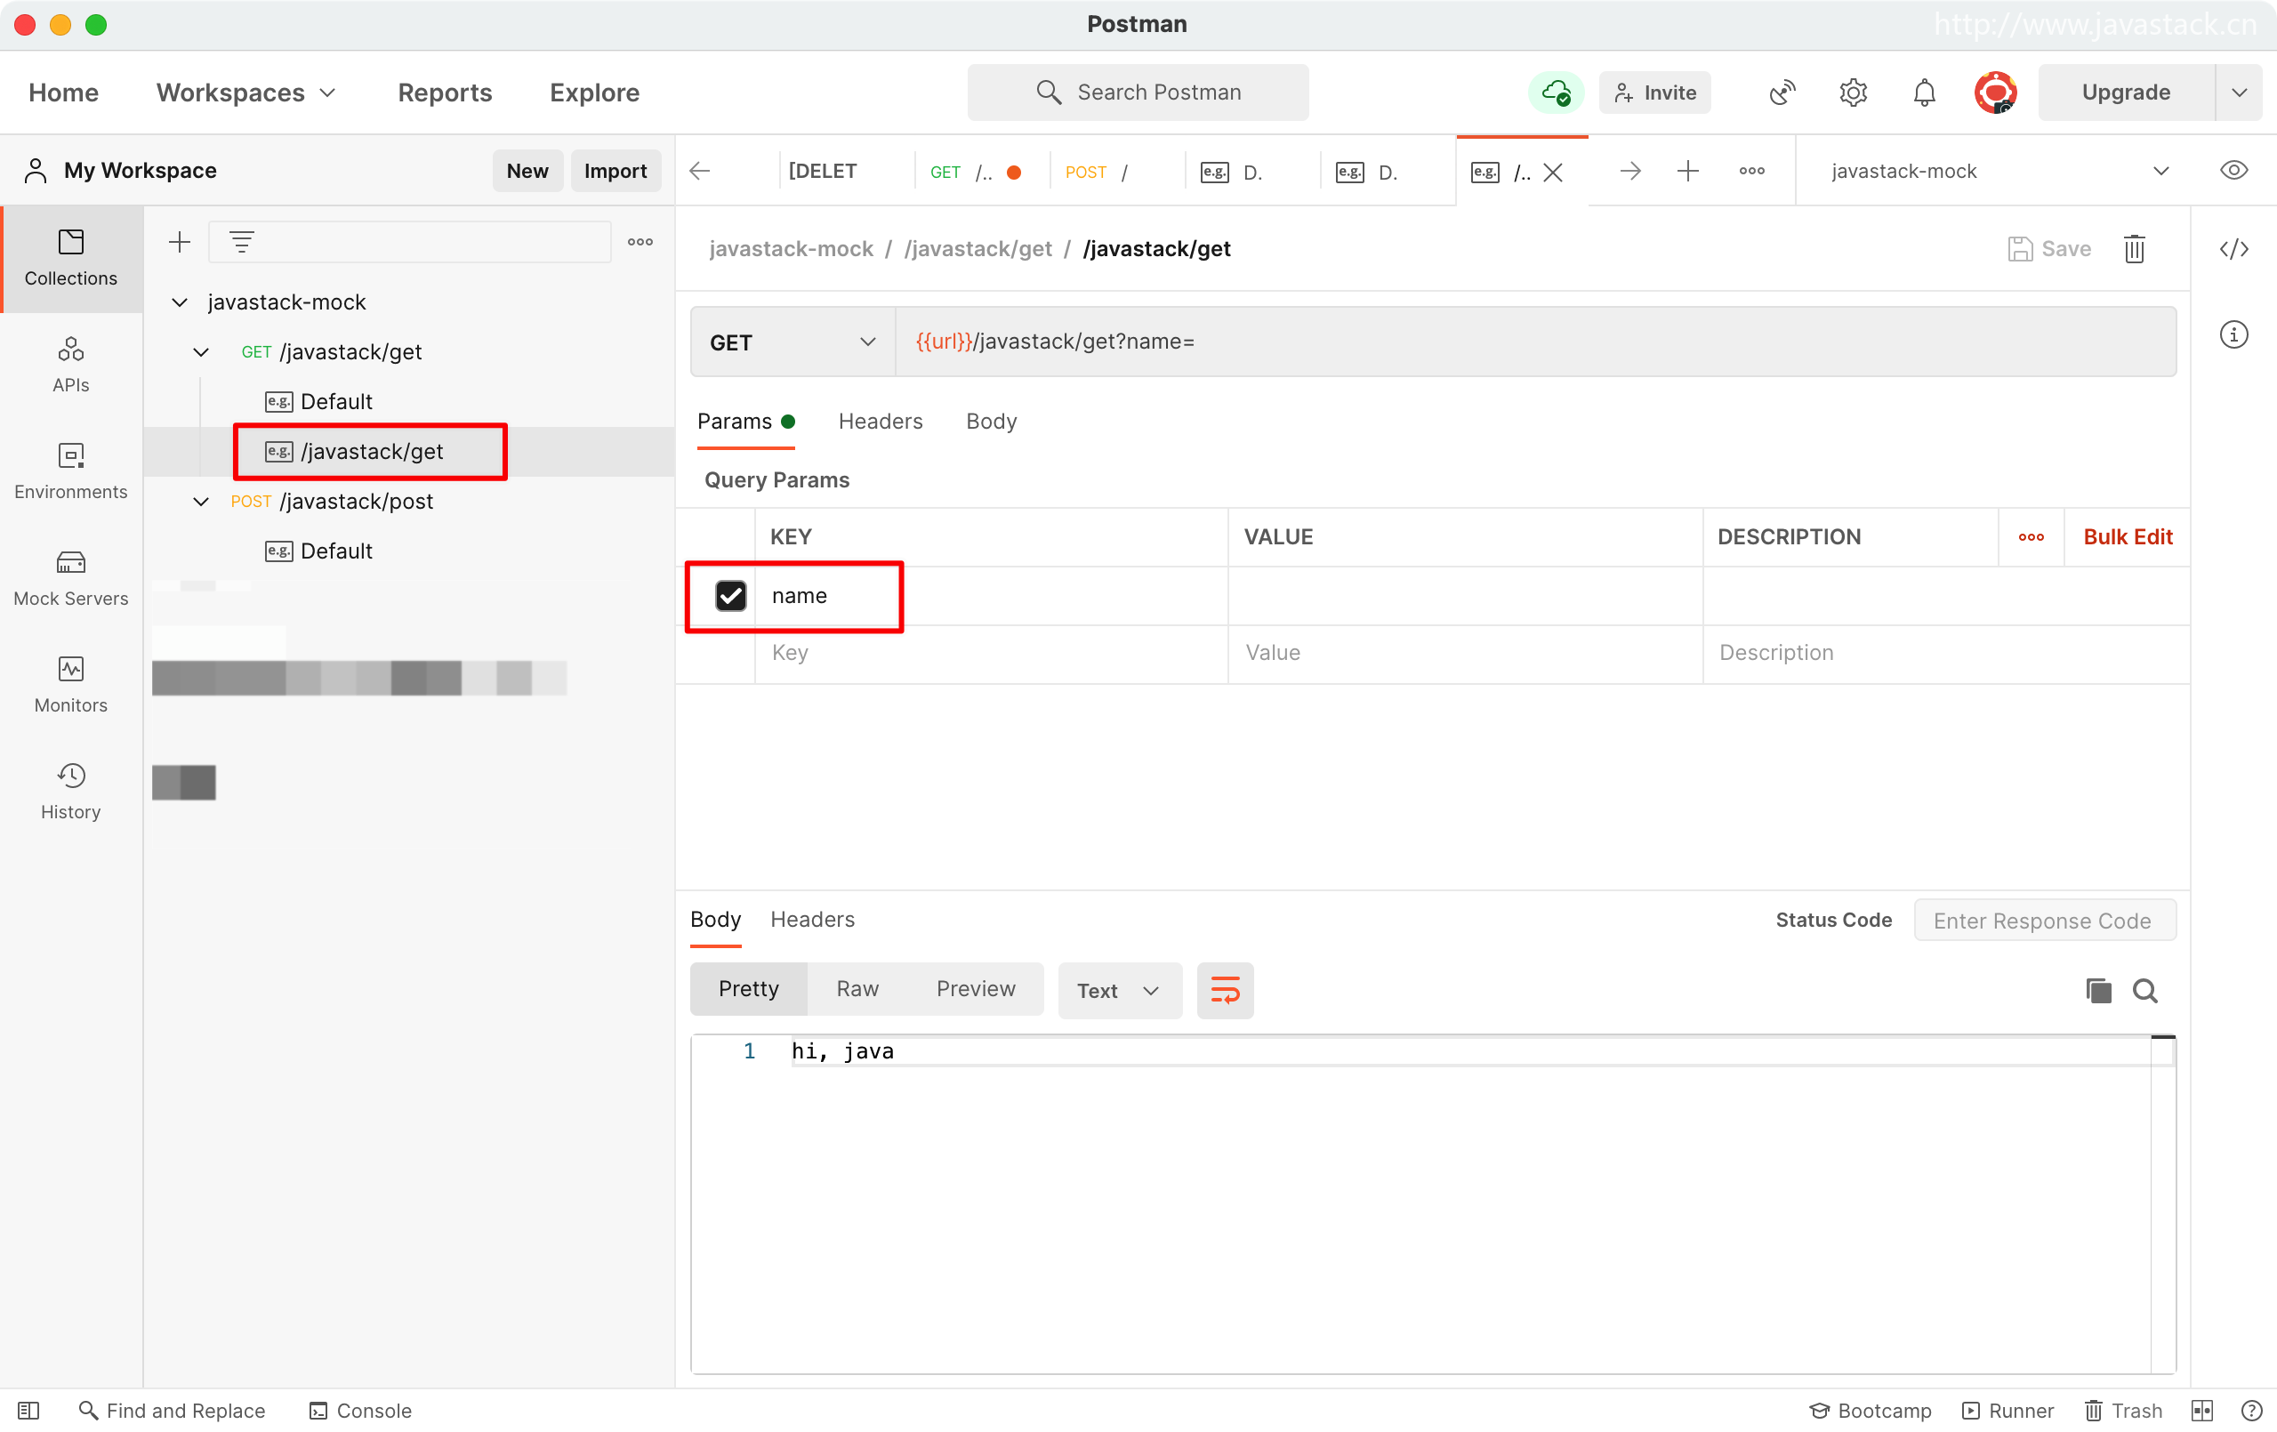Select the Raw response view tab
This screenshot has width=2277, height=1432.
(857, 988)
